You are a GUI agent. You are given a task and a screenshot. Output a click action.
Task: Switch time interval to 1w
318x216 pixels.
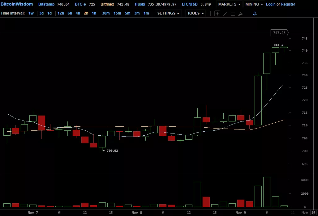point(31,13)
